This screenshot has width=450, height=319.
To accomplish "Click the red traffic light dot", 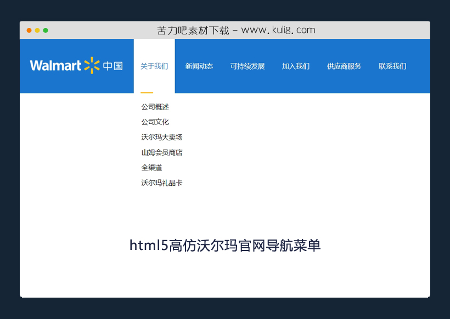I will [x=29, y=30].
